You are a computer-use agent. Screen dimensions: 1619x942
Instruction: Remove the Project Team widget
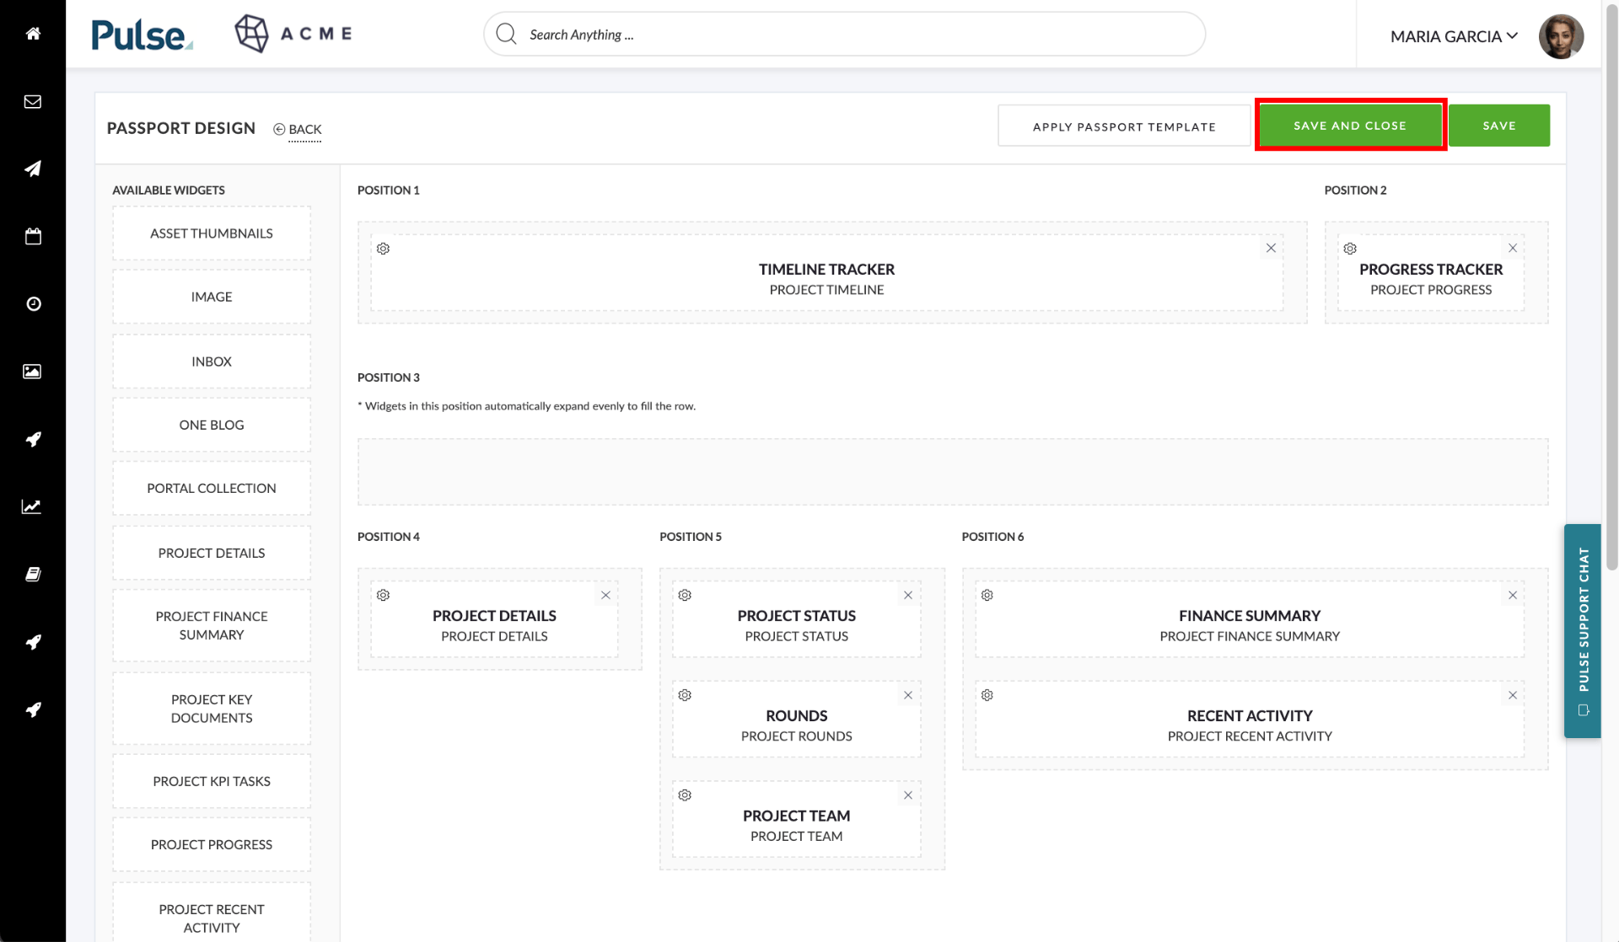click(x=908, y=795)
